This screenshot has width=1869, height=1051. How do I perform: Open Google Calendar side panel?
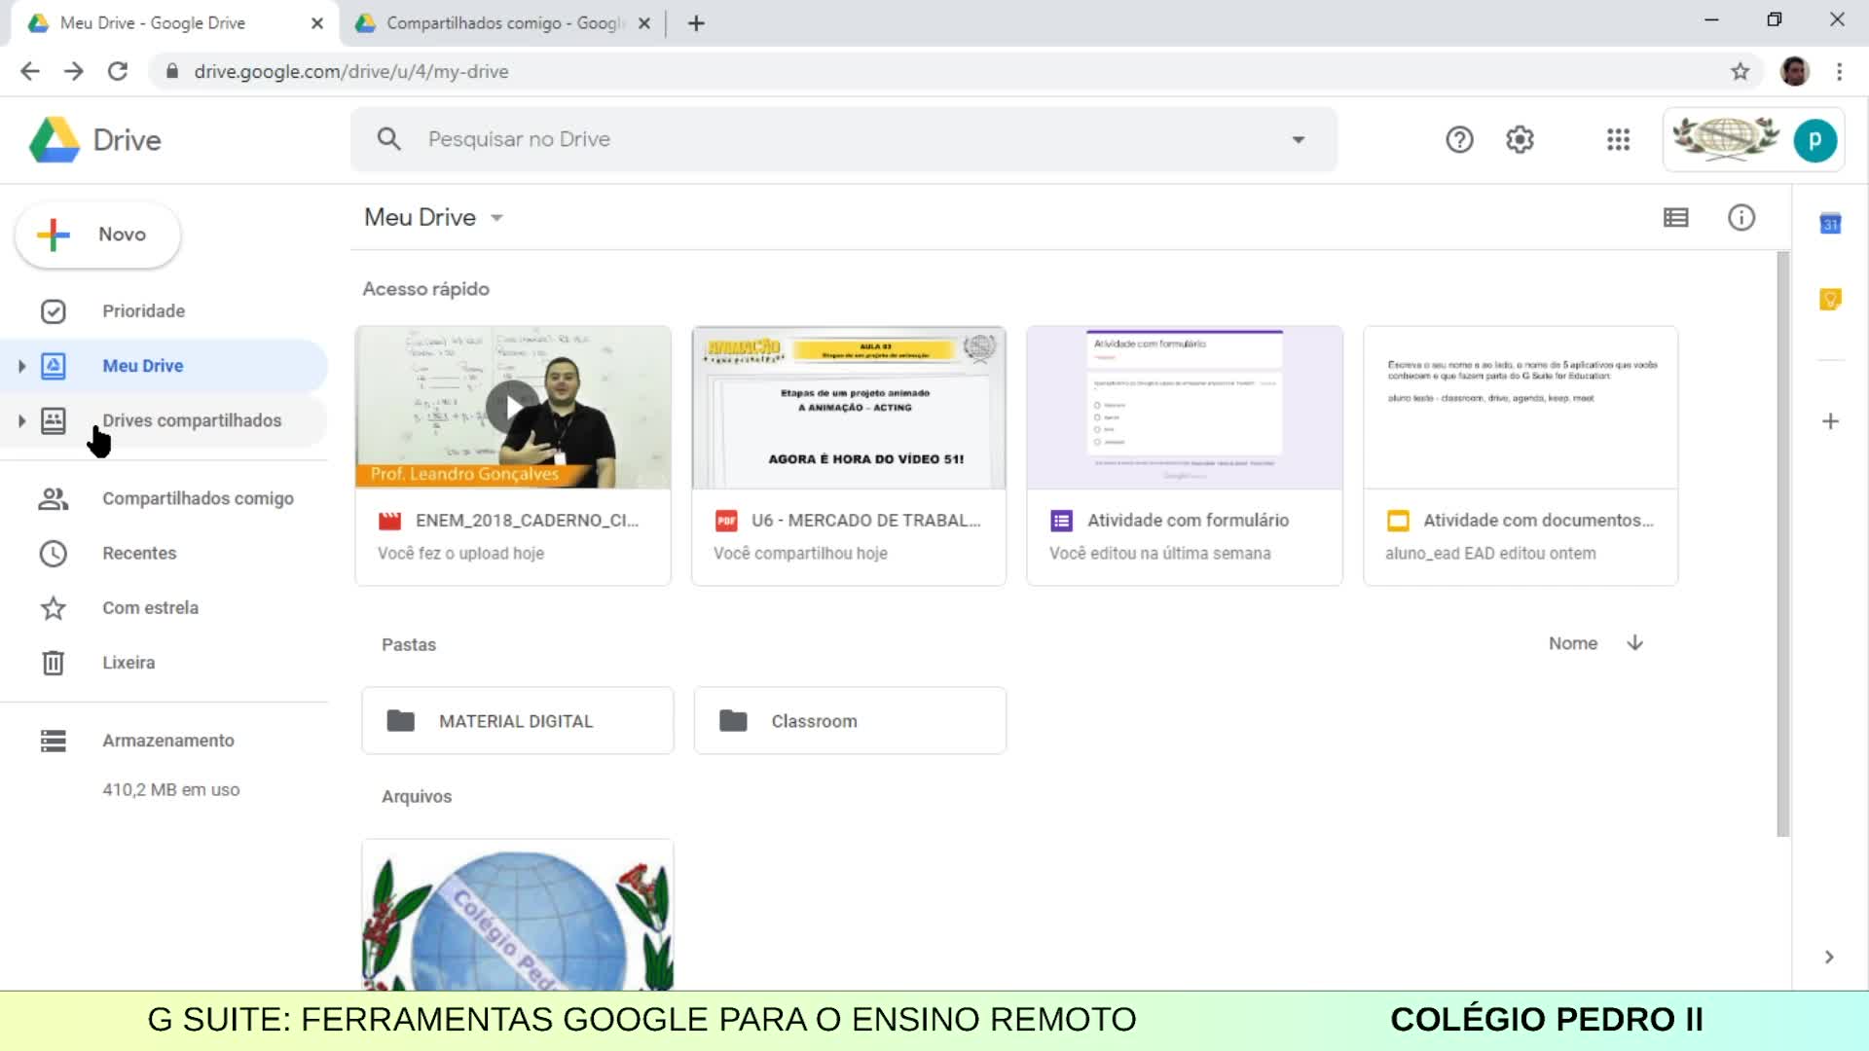1830,224
